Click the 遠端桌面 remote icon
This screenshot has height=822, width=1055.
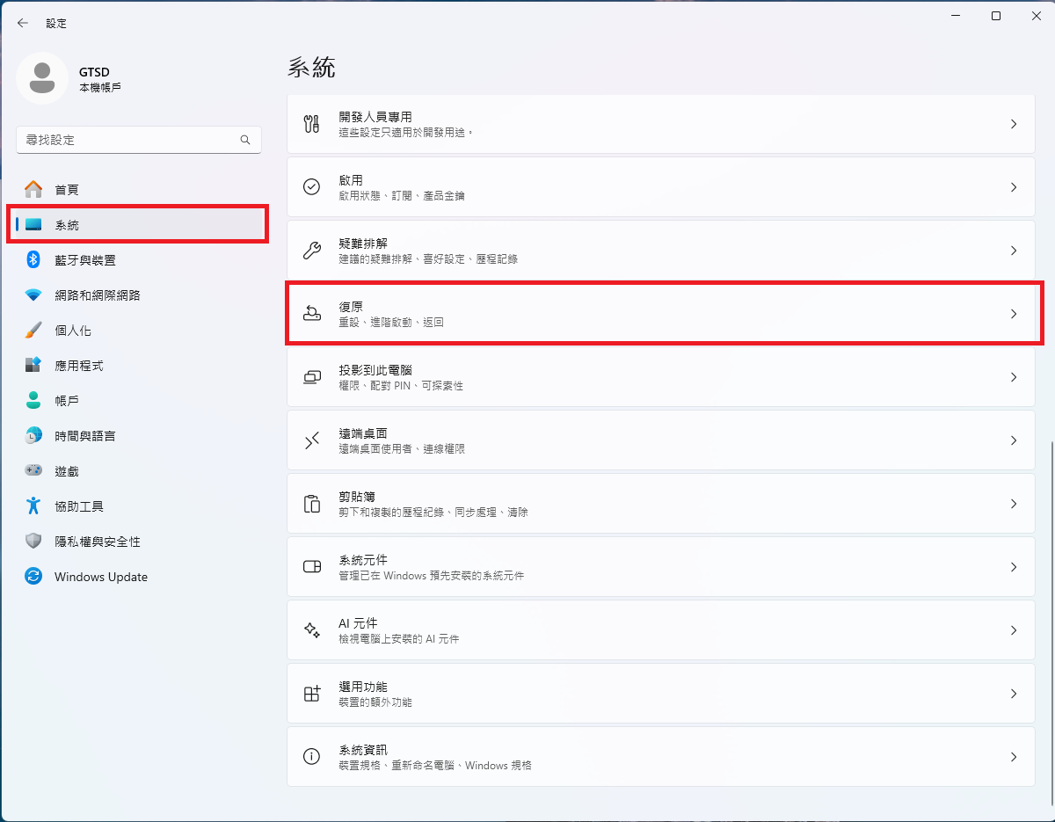pyautogui.click(x=311, y=440)
